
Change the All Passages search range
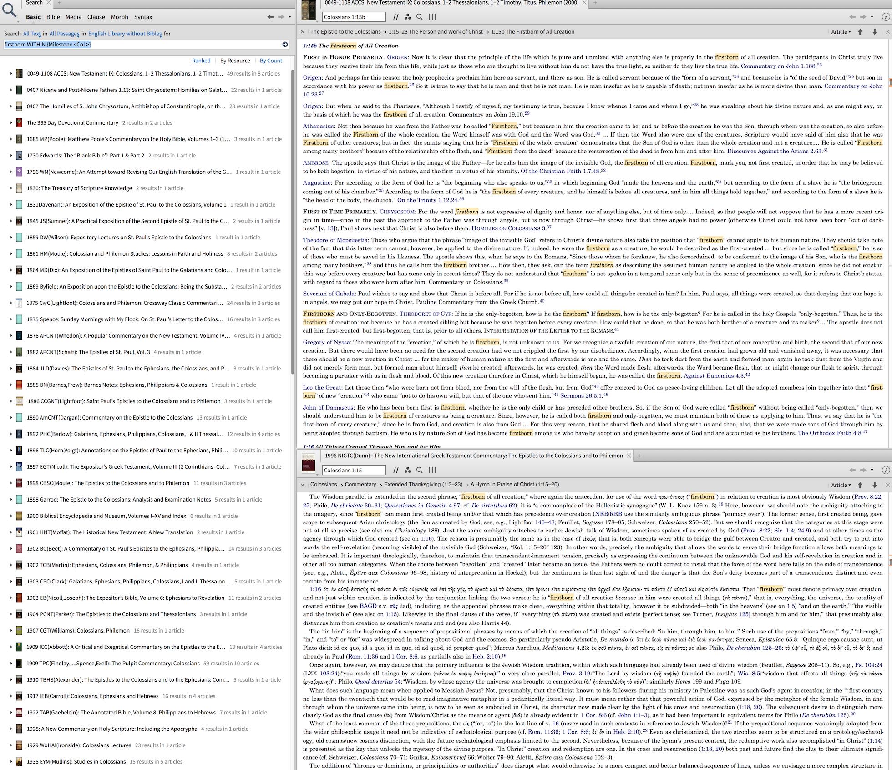coord(64,34)
